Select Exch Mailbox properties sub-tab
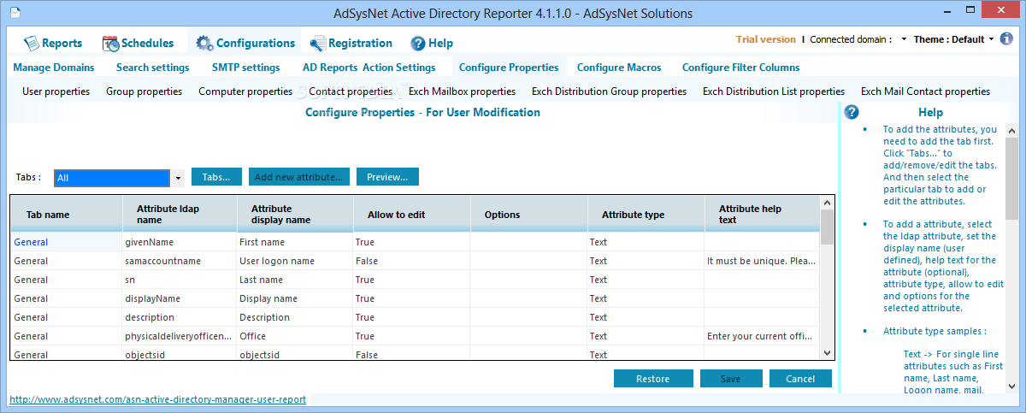The width and height of the screenshot is (1026, 413). point(462,91)
